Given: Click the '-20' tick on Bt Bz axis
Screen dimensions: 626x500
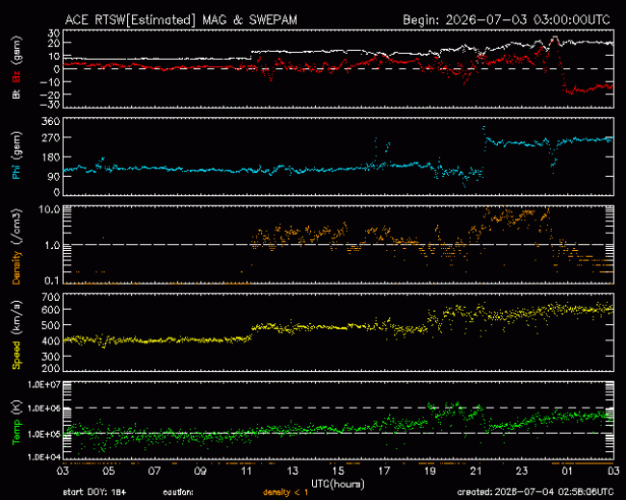Looking at the screenshot, I should click(50, 94).
